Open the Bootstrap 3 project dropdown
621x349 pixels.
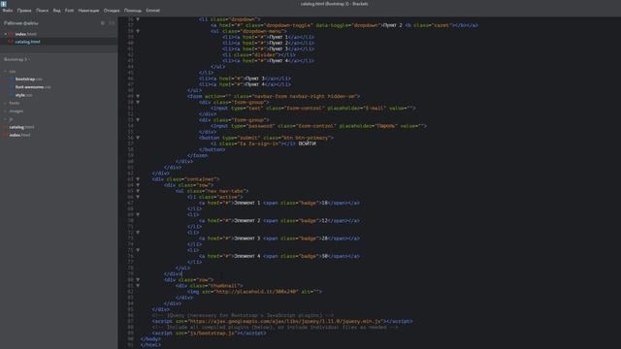coord(16,59)
